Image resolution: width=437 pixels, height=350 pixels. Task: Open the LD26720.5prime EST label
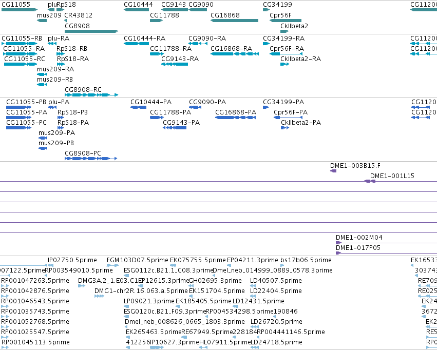point(276,322)
